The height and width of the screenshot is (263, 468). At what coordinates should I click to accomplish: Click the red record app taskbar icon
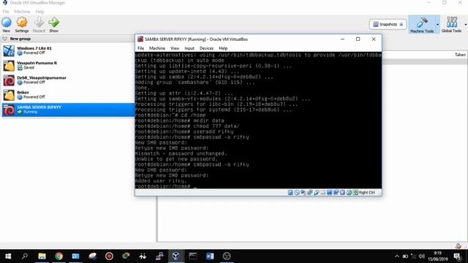tap(109, 256)
